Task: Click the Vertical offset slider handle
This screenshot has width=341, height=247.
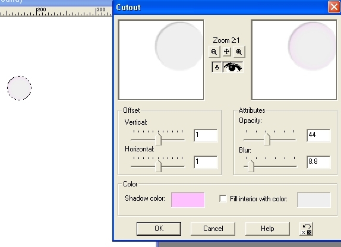Action: (159, 139)
